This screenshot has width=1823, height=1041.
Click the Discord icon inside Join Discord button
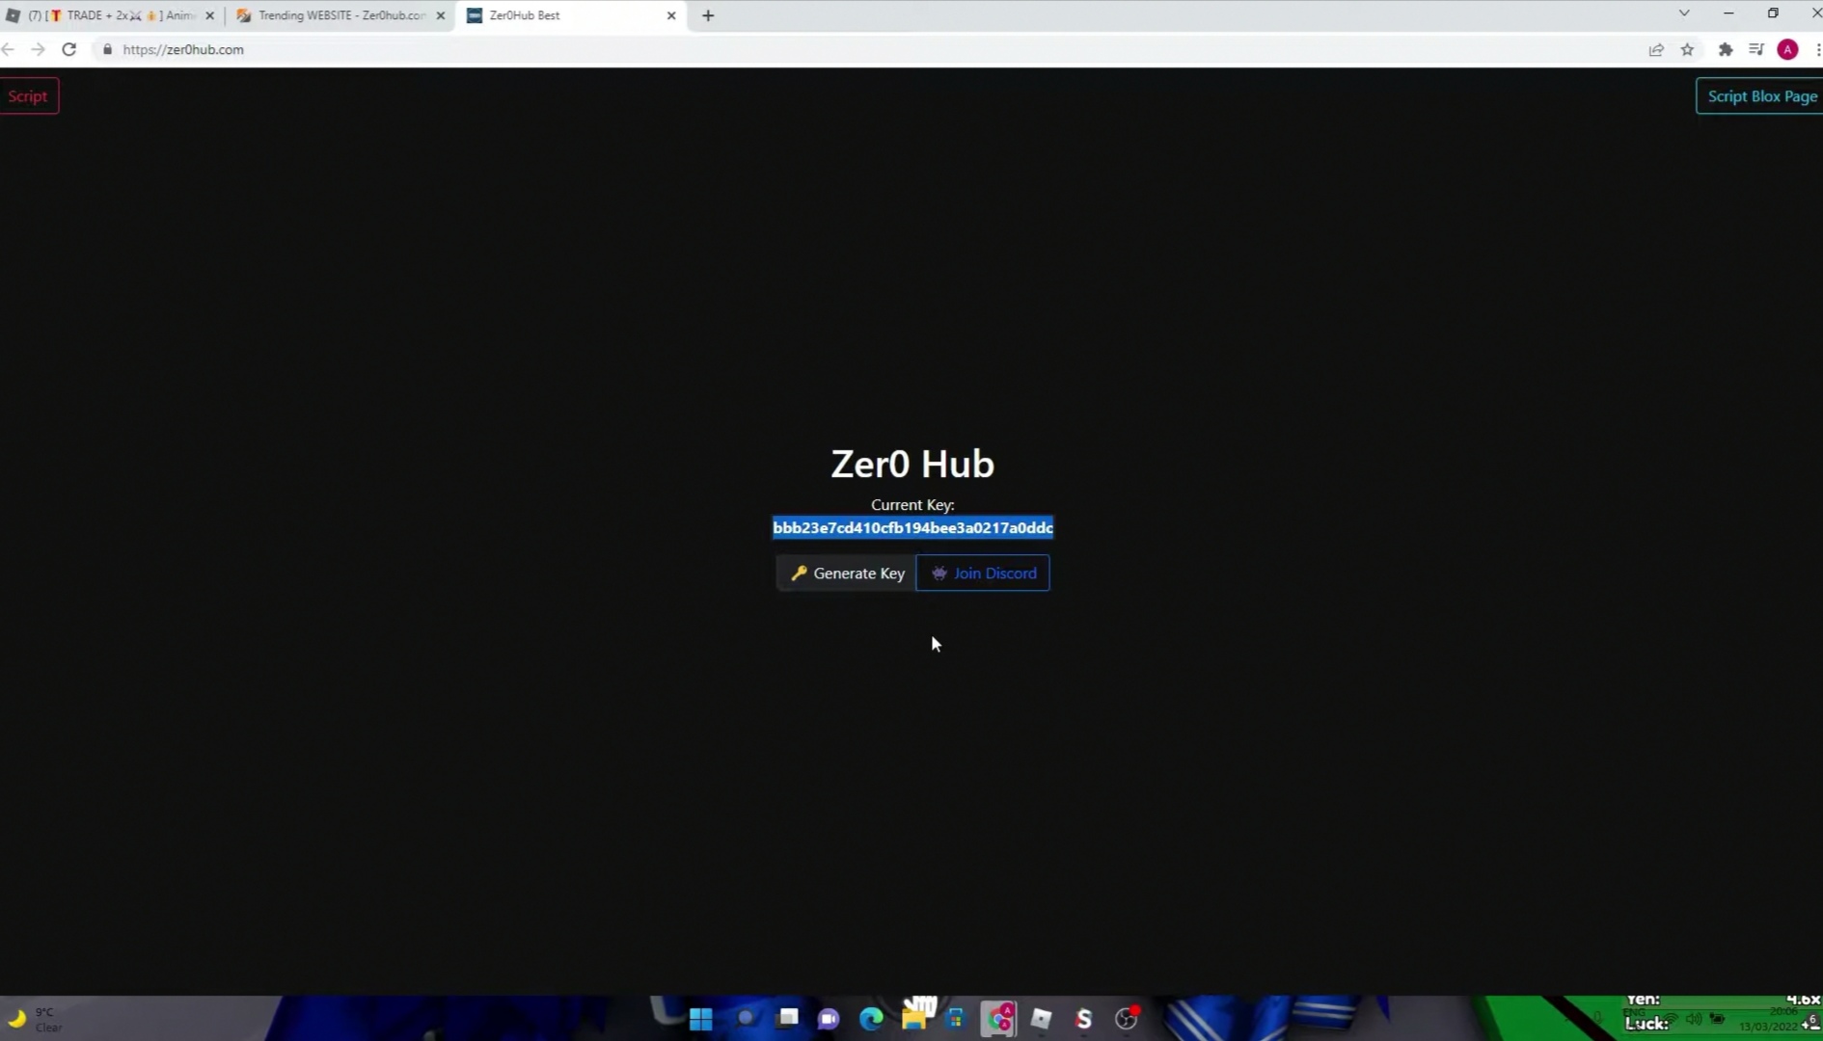pyautogui.click(x=939, y=573)
